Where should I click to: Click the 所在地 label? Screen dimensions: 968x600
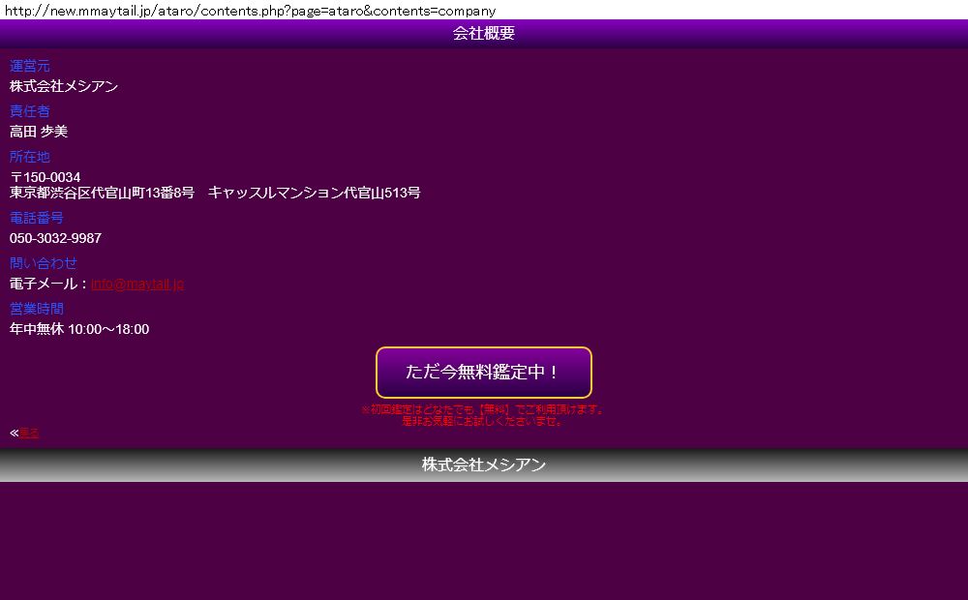tap(29, 157)
